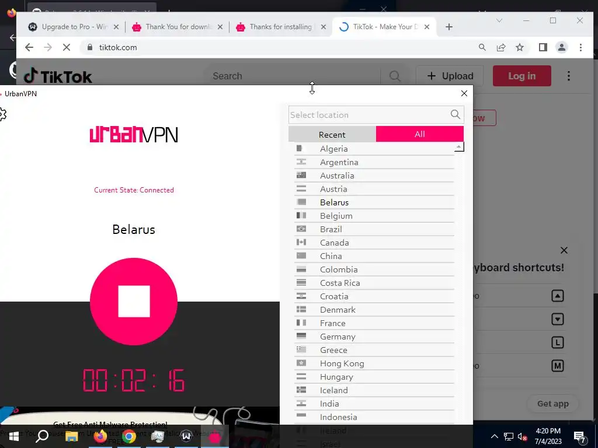Viewport: 598px width, 448px height.
Task: Choose Hungary as VPN location
Action: point(374,377)
